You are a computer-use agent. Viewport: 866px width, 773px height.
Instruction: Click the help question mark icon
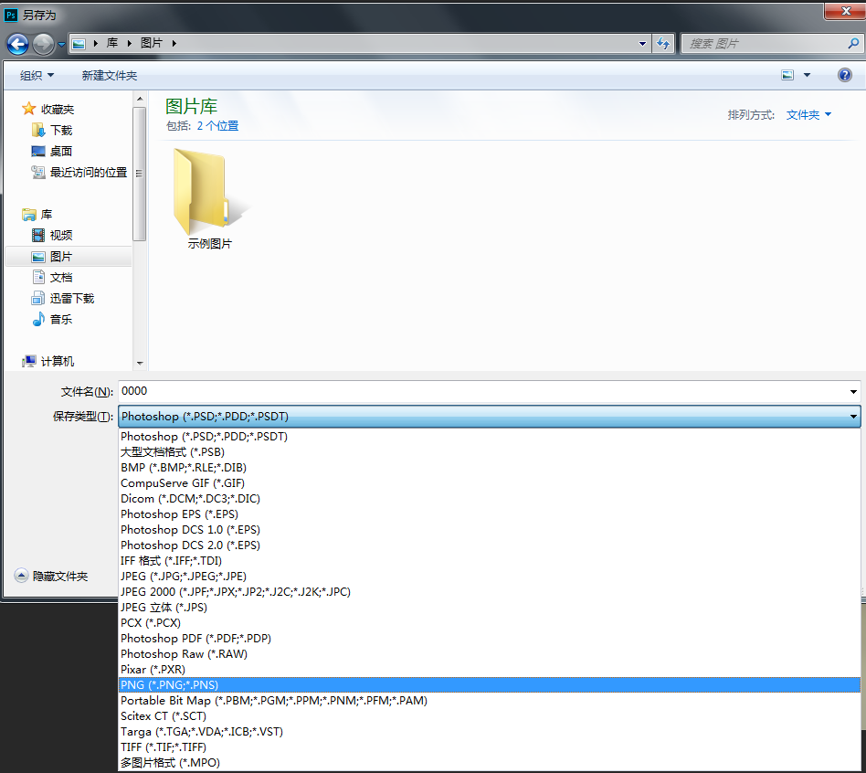pyautogui.click(x=844, y=75)
